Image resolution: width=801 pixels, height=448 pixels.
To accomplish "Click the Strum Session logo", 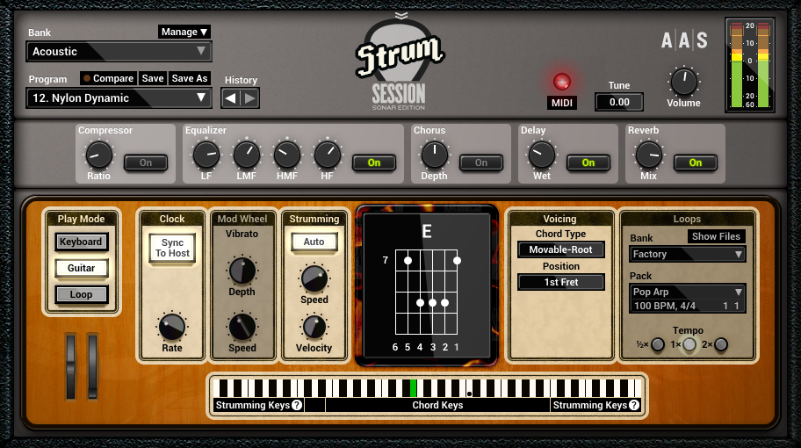I will 400,65.
